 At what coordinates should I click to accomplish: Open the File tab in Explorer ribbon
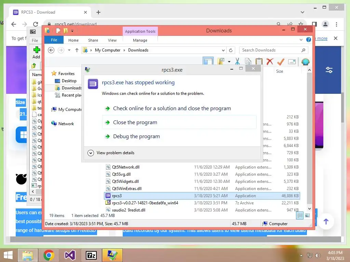tap(54, 40)
